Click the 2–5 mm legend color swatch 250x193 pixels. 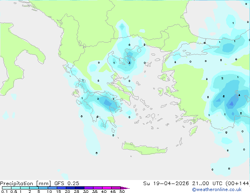click(34, 188)
